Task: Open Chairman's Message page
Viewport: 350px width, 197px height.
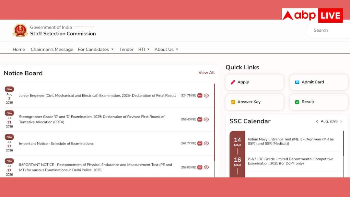Action: (x=52, y=49)
